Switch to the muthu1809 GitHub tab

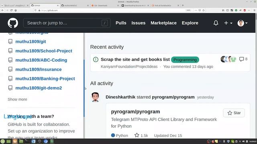[x=75, y=5]
